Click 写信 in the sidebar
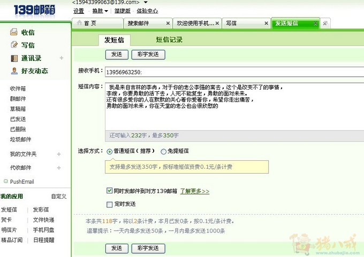This screenshot has width=364, height=257. point(28,45)
